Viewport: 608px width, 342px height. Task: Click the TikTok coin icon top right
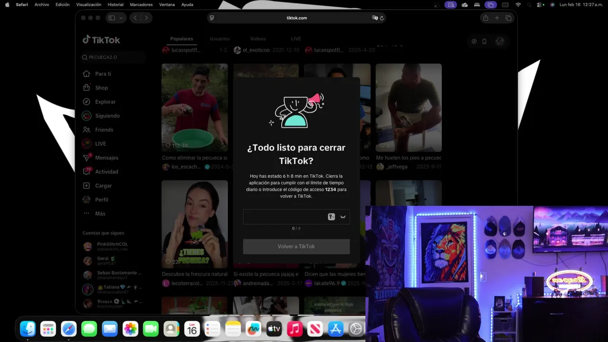tap(474, 41)
